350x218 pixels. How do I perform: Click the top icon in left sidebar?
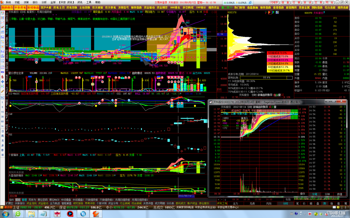coord(2,13)
